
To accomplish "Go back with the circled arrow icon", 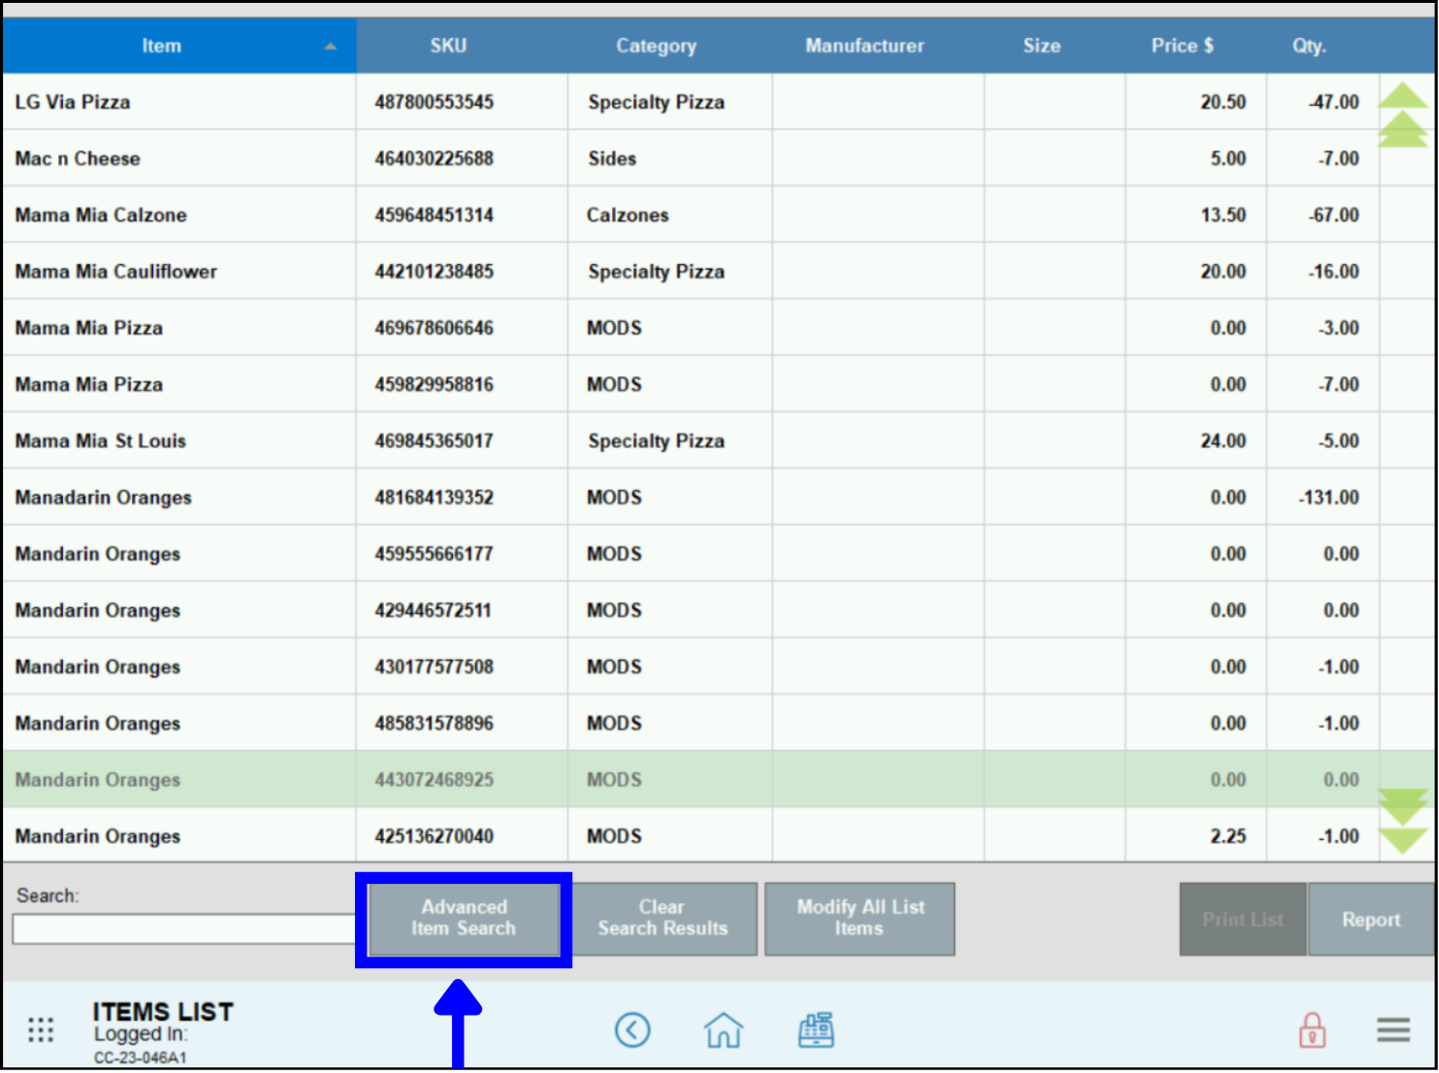I will 632,1030.
